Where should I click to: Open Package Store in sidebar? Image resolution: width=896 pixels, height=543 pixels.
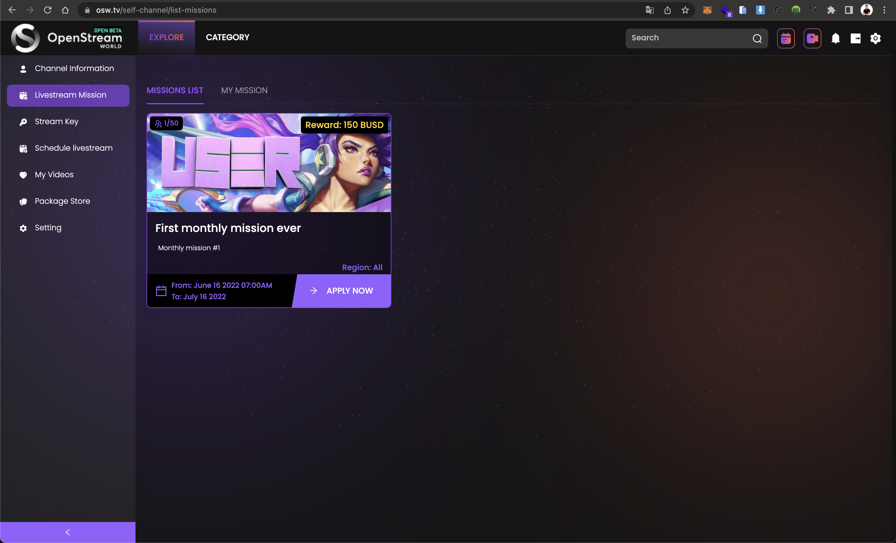click(x=68, y=201)
